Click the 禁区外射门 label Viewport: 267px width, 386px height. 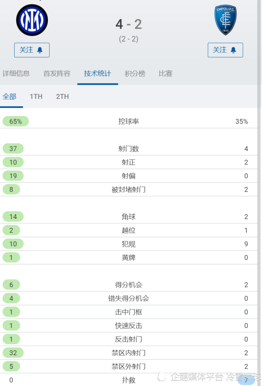pyautogui.click(x=129, y=366)
